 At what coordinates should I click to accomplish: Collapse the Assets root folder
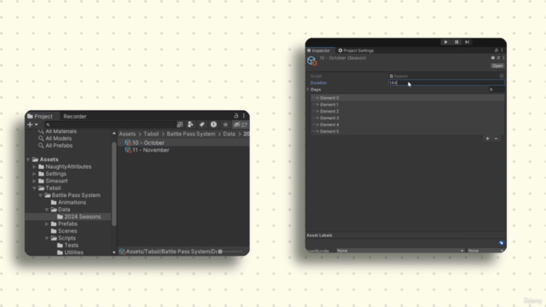point(28,159)
